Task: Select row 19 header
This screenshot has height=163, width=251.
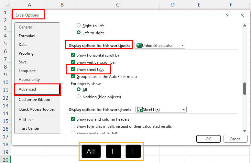Action: pyautogui.click(x=5, y=152)
